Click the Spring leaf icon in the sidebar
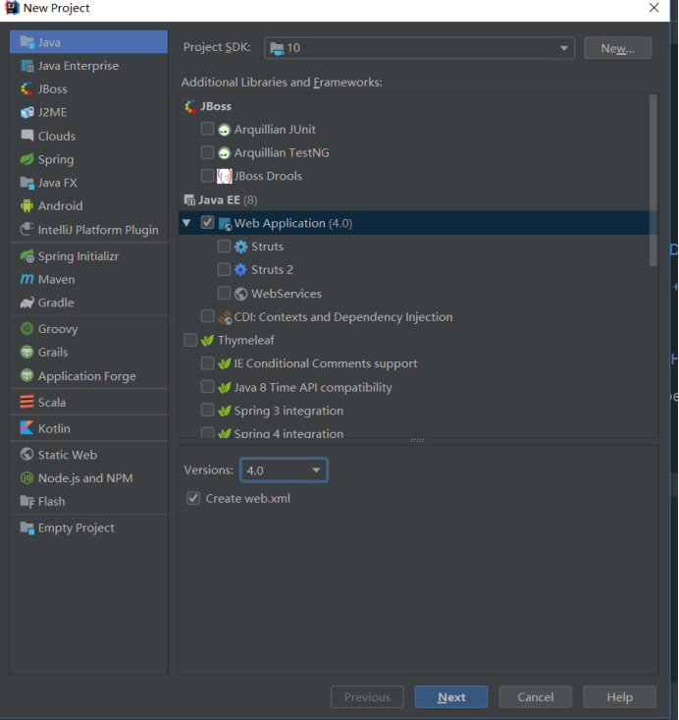Image resolution: width=679 pixels, height=720 pixels. [x=26, y=159]
